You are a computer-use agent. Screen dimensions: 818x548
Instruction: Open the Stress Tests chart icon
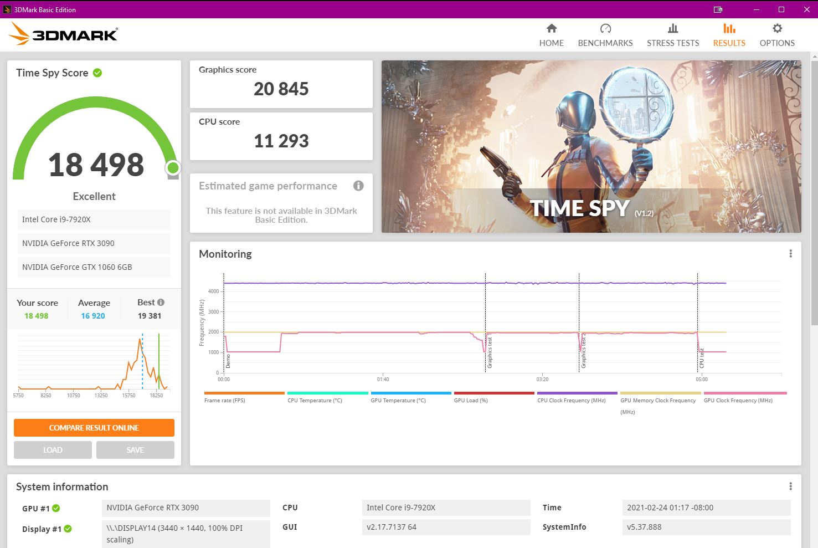[x=672, y=29]
